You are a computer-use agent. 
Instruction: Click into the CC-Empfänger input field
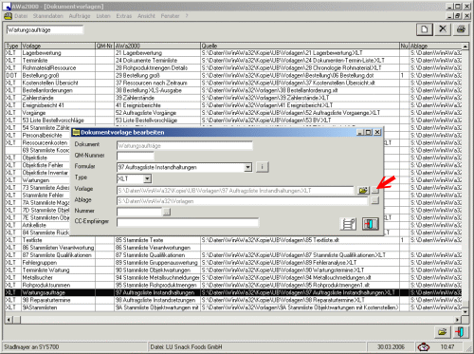pos(188,222)
